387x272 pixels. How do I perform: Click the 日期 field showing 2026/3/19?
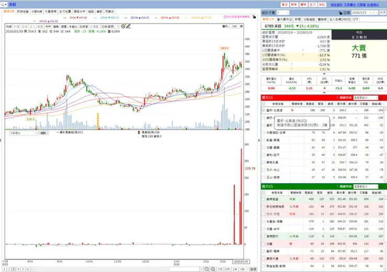click(365, 13)
